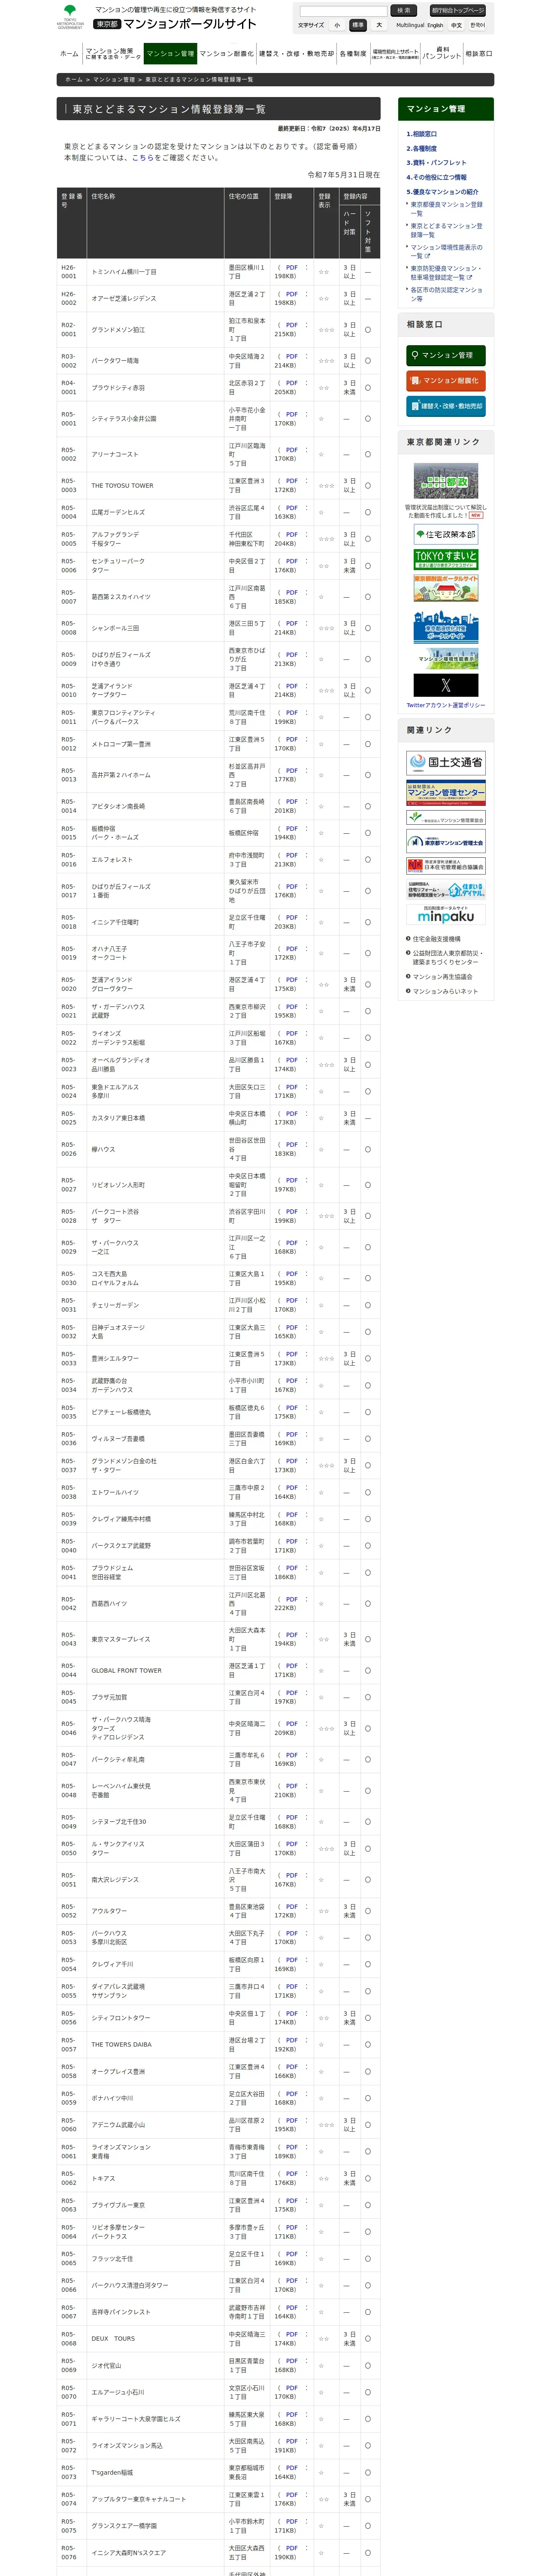Image resolution: width=551 pixels, height=2576 pixels.
Task: Open the 各種制度 navigation tab
Action: [x=353, y=54]
